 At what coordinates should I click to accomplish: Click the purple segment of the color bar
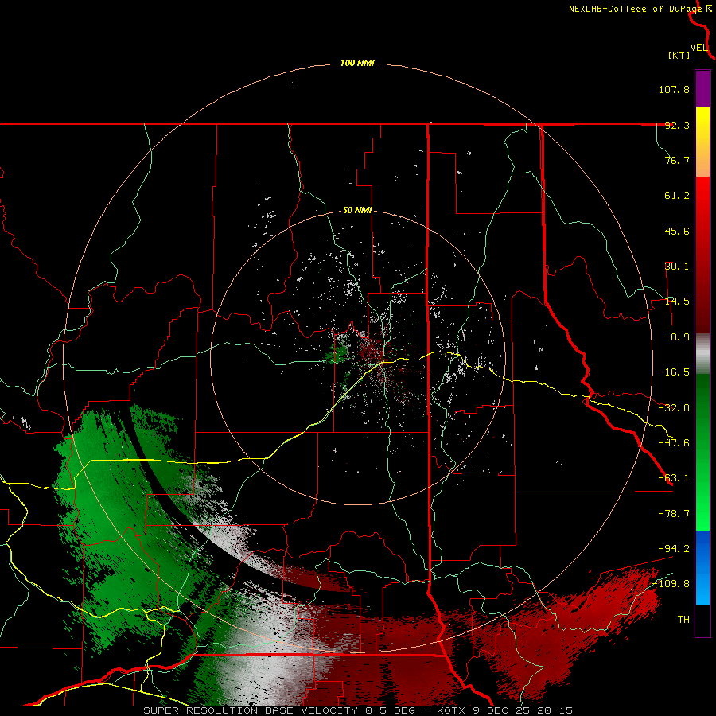click(x=702, y=88)
